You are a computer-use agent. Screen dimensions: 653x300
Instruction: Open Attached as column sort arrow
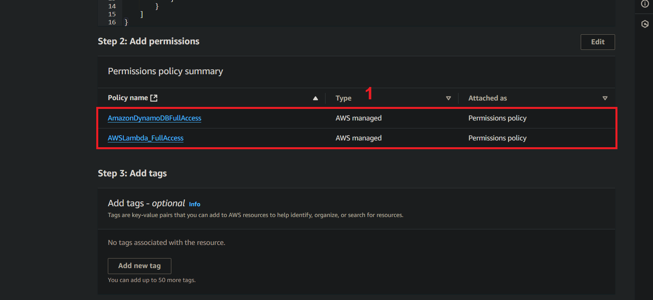coord(605,98)
